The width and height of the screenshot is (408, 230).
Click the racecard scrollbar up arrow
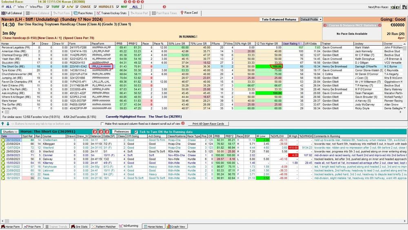coord(404,44)
